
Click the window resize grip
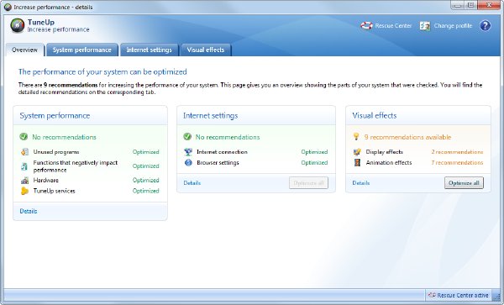click(x=497, y=298)
